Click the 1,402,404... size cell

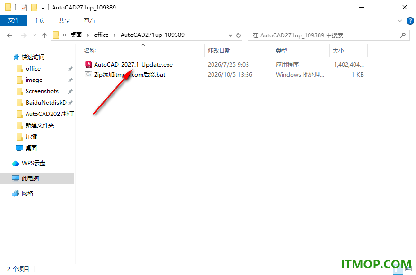click(x=349, y=65)
